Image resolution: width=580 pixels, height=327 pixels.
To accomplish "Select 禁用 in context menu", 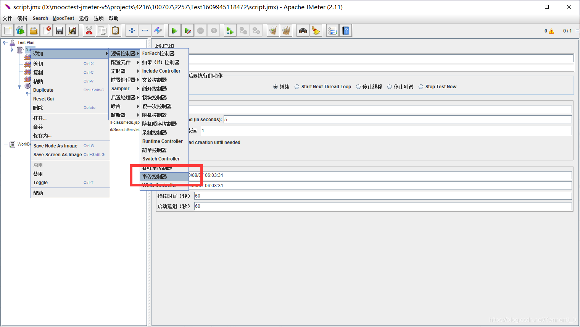I will click(x=70, y=174).
